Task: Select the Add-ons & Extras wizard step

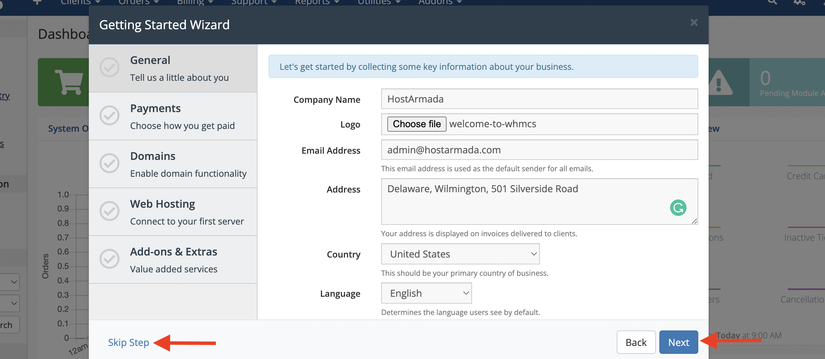Action: click(x=173, y=260)
